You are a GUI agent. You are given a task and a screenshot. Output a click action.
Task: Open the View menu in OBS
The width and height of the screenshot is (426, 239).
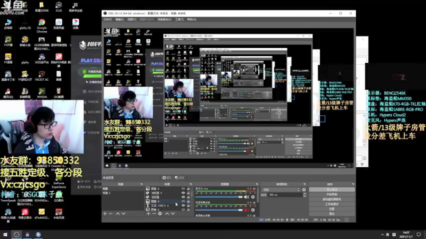click(132, 20)
